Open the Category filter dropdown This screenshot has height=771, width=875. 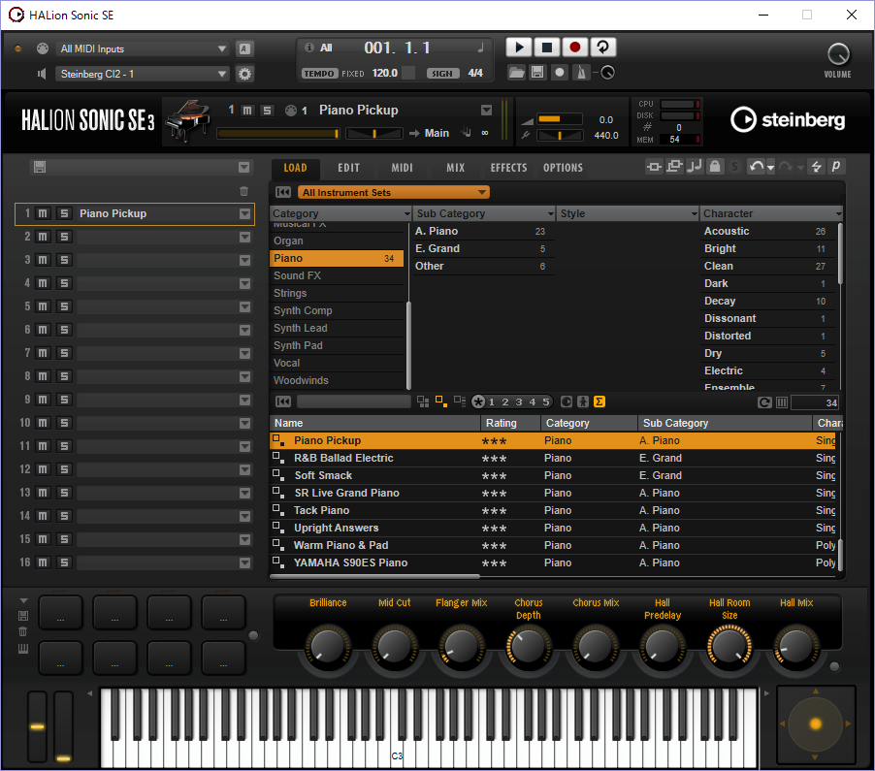[340, 212]
